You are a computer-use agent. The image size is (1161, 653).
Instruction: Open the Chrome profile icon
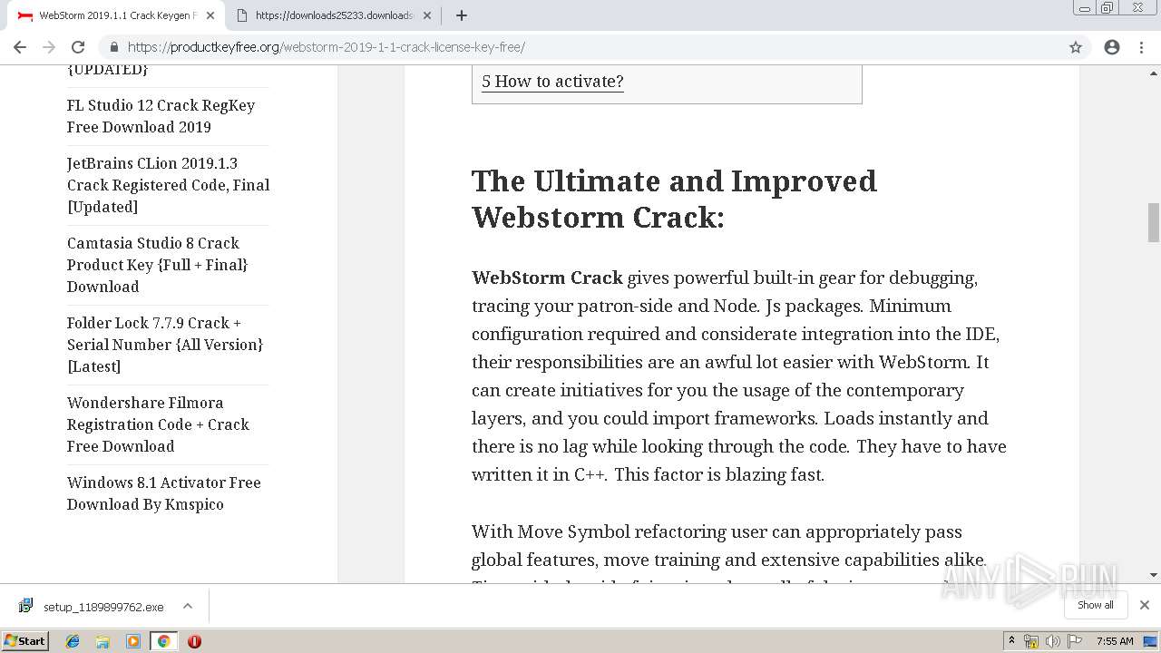point(1112,47)
